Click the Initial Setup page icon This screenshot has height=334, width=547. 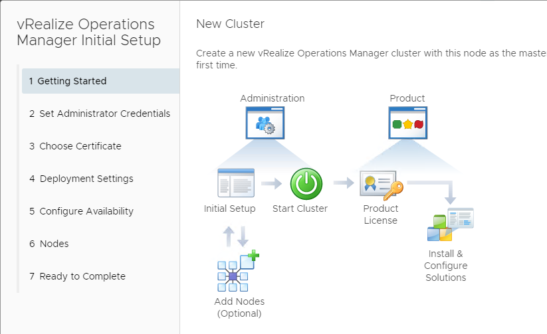236,183
